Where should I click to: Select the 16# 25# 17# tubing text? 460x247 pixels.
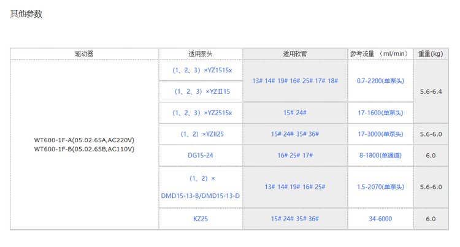pos(295,155)
